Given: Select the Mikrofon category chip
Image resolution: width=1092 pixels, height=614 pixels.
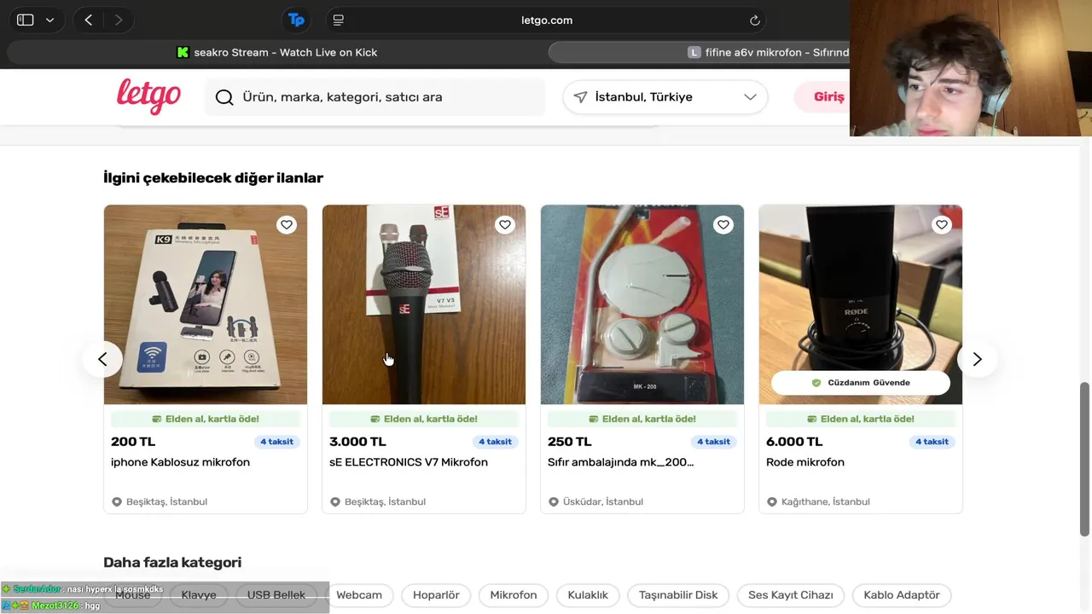Looking at the screenshot, I should [514, 595].
